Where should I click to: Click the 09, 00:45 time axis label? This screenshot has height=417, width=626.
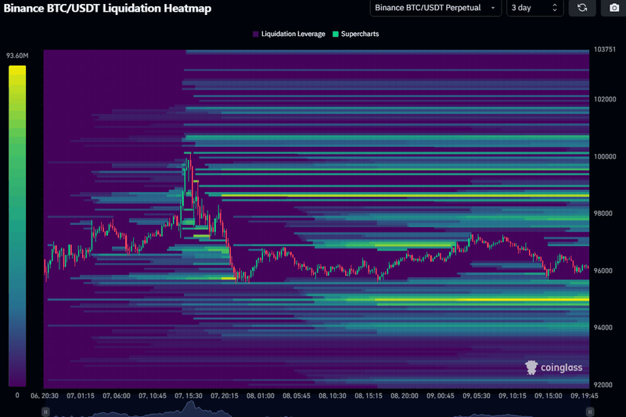pyautogui.click(x=440, y=395)
